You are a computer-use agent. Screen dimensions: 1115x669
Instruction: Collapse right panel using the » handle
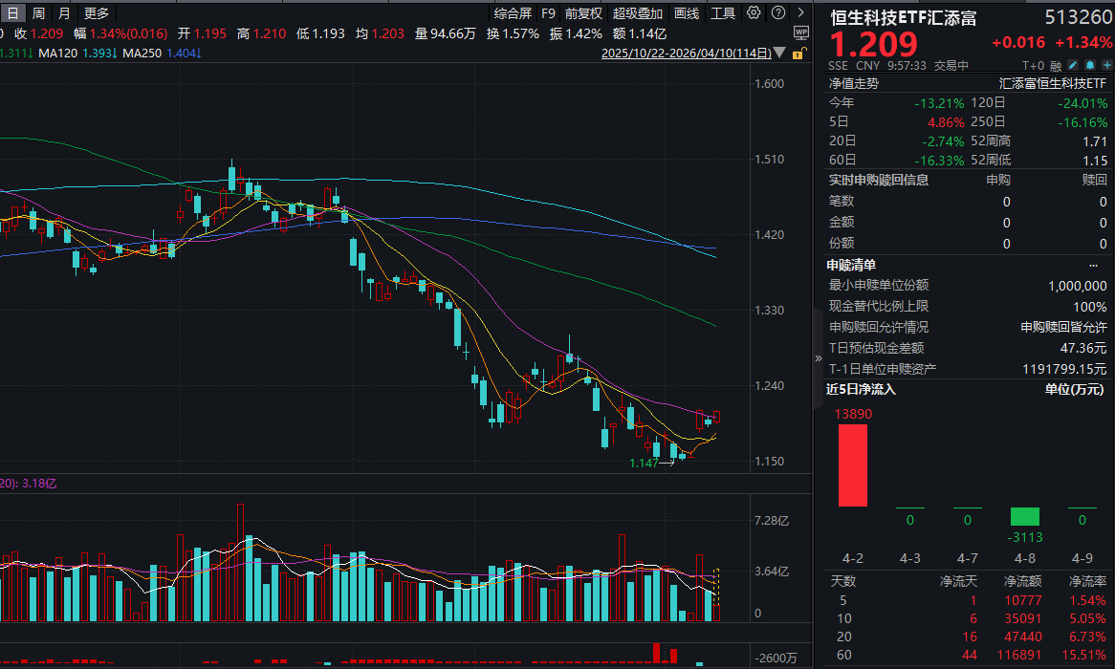point(818,357)
